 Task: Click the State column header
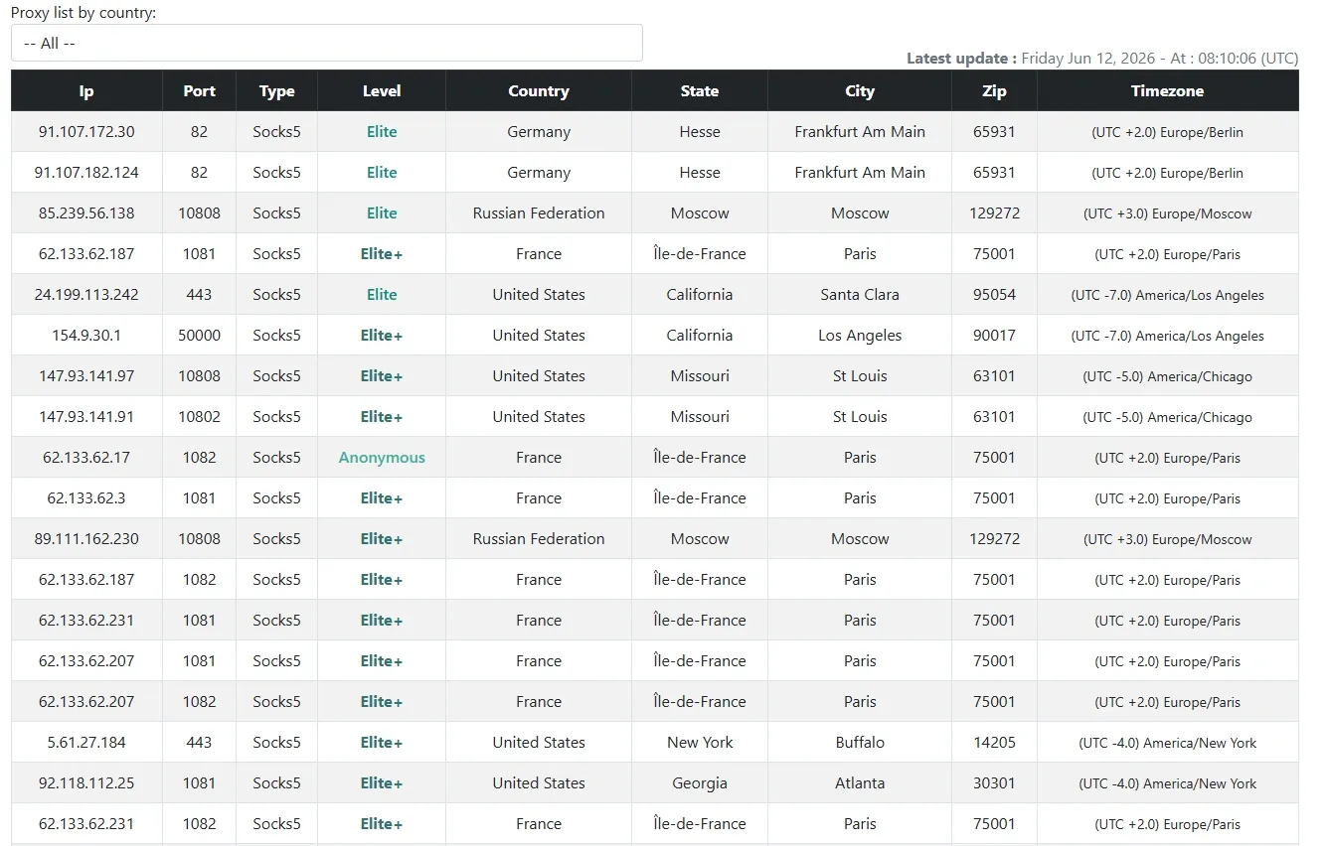[700, 90]
